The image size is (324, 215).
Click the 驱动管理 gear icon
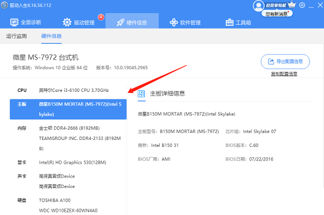67,22
